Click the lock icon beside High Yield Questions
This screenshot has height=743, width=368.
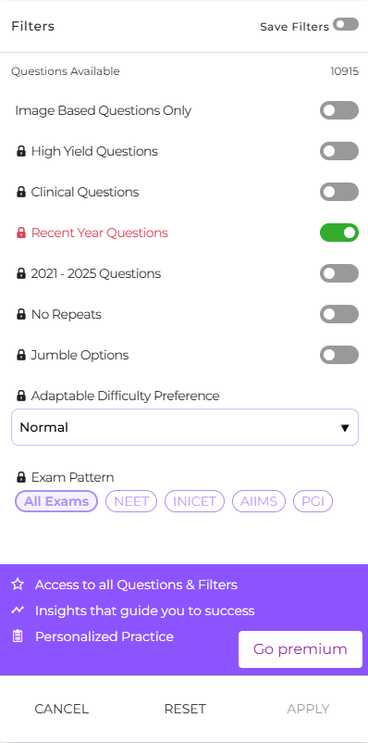pyautogui.click(x=21, y=152)
